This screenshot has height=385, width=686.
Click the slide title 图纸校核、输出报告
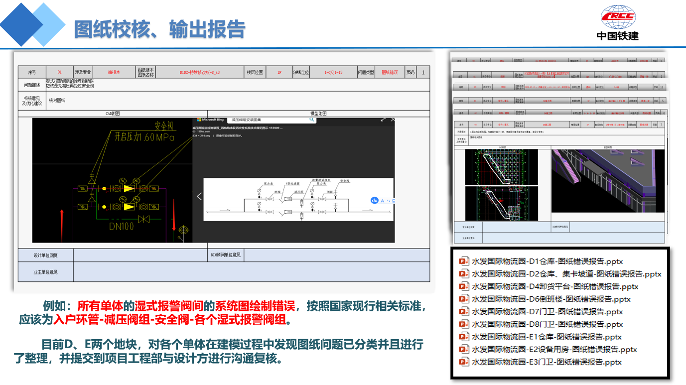point(159,29)
